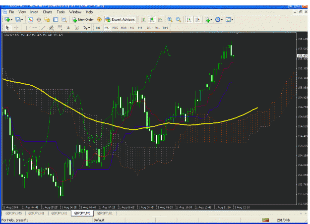310x224 pixels.
Task: Select the Vertical Line drawing tool
Action: point(26,28)
